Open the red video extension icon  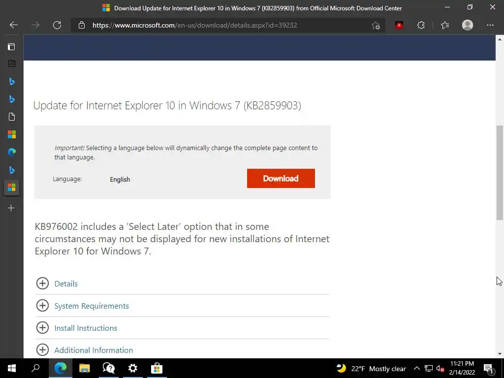[399, 25]
